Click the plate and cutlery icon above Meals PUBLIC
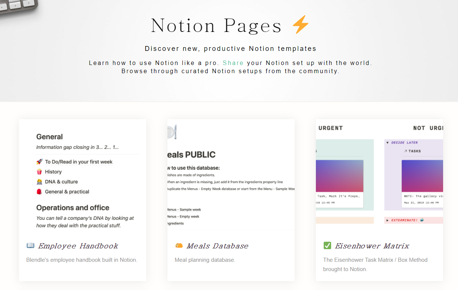 pos(172,132)
